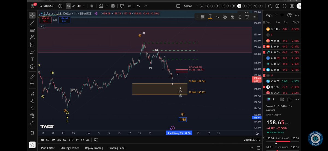Open the layout selection square icon
This screenshot has height=151, width=328.
click(178, 6)
